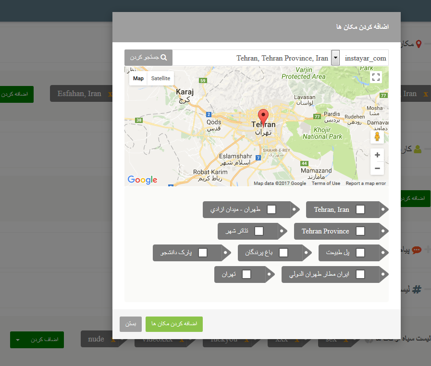The image size is (431, 366).
Task: Check the تهران checkbox
Action: (246, 274)
